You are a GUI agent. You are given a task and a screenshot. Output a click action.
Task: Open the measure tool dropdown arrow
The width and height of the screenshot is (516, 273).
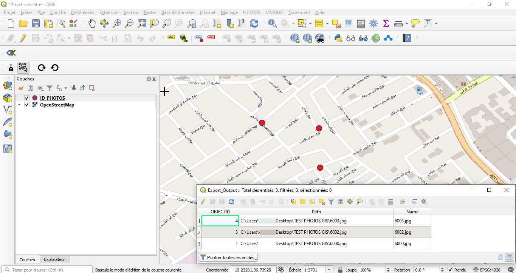(407, 23)
